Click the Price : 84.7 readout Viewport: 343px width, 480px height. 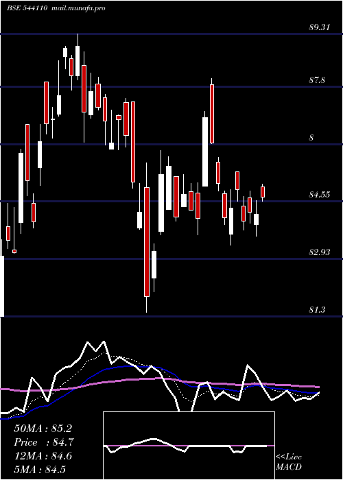click(x=43, y=442)
